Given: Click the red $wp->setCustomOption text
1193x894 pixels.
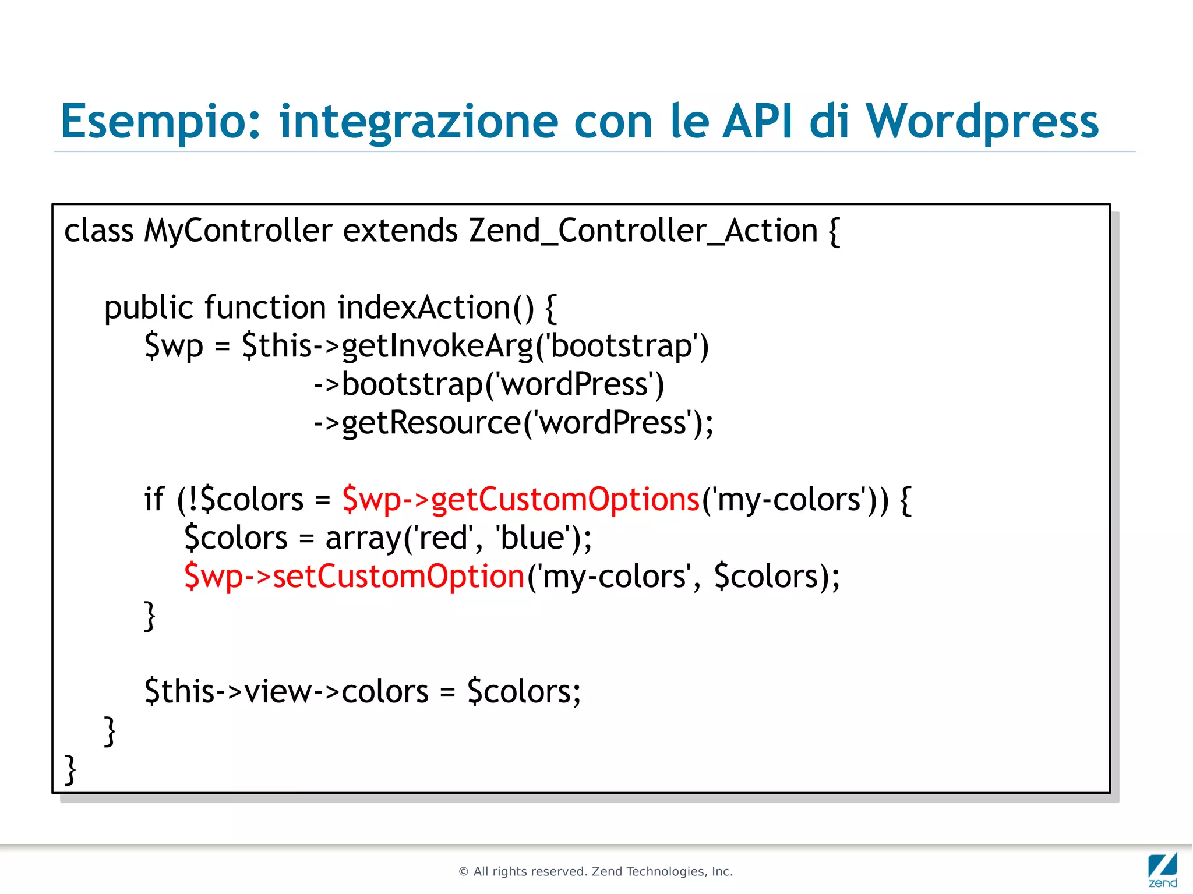Looking at the screenshot, I should 354,577.
